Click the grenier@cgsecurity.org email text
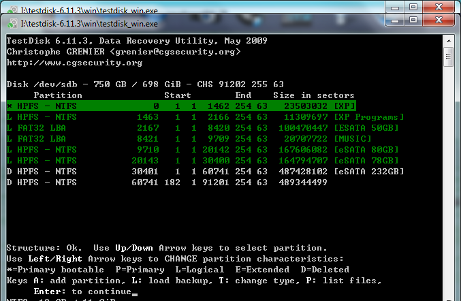 click(175, 52)
